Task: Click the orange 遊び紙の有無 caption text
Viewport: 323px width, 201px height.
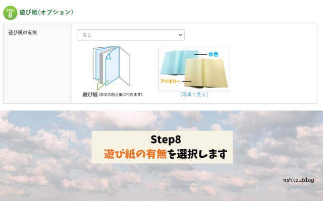Action: click(x=135, y=154)
